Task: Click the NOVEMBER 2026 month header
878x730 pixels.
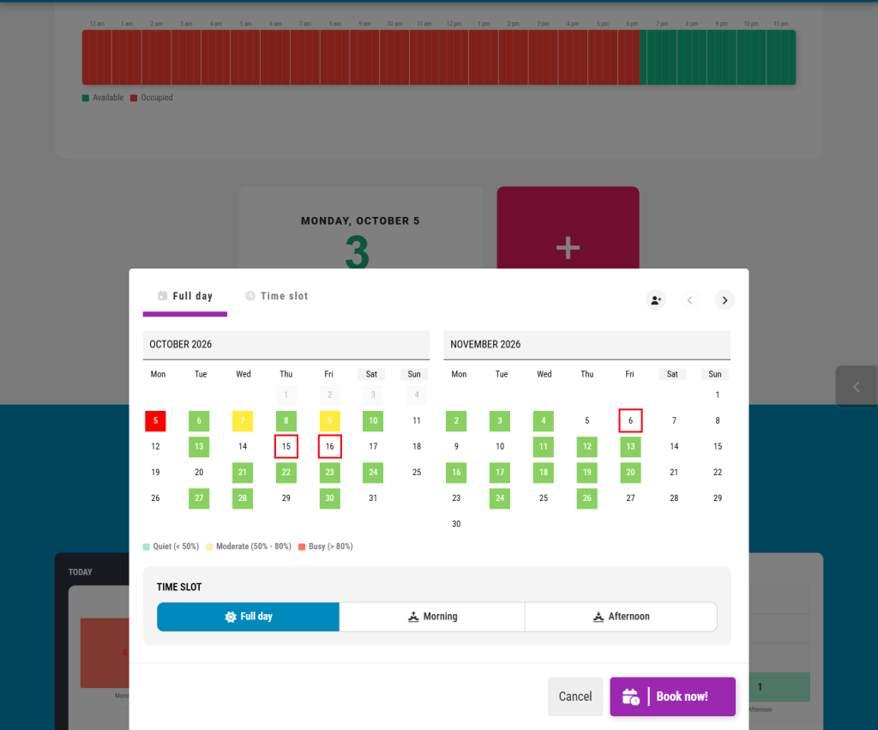Action: [x=586, y=345]
